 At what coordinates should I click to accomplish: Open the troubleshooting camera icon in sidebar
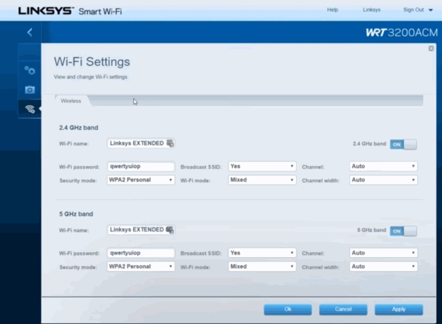click(x=30, y=90)
